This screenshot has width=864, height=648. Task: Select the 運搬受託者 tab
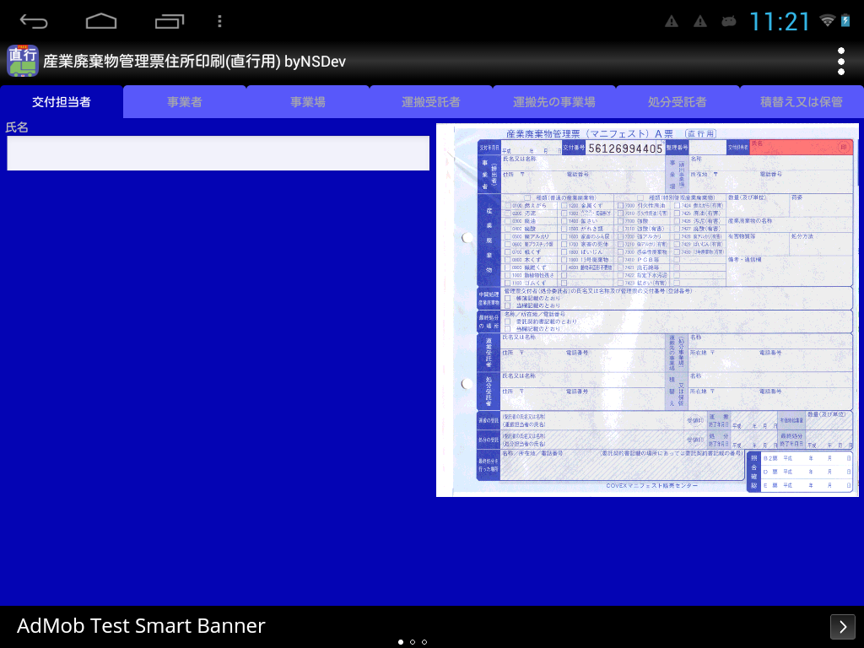tap(431, 102)
